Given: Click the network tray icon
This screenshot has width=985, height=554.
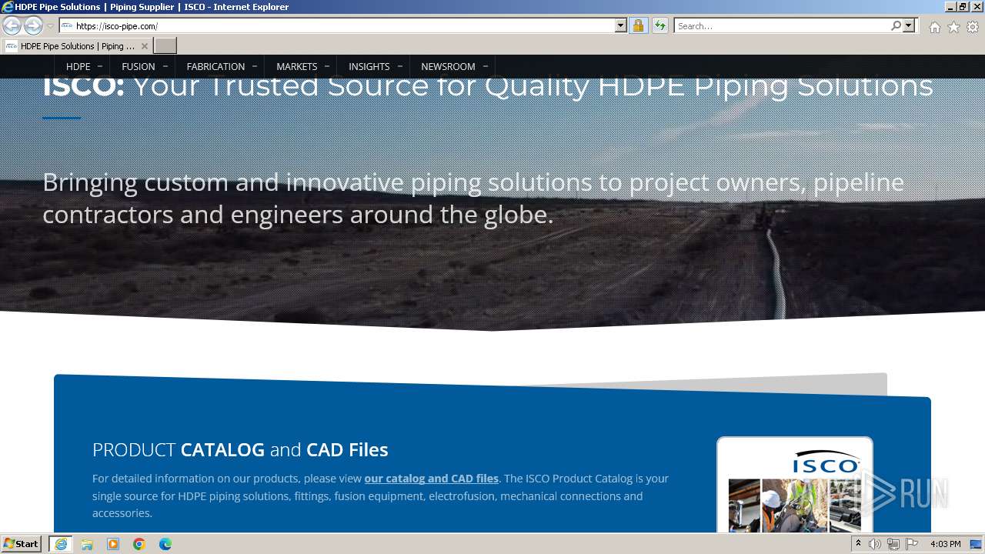Looking at the screenshot, I should (x=893, y=544).
